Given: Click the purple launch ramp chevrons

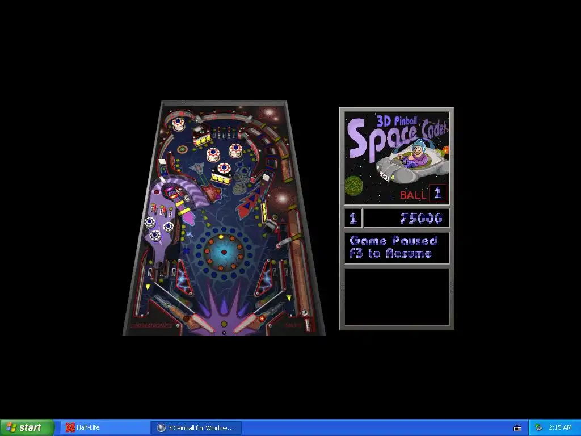Looking at the screenshot, I should coord(184,190).
